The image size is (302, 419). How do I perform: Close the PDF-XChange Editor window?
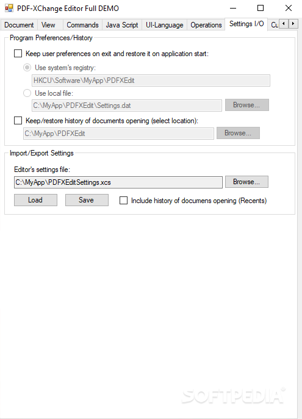coord(289,8)
